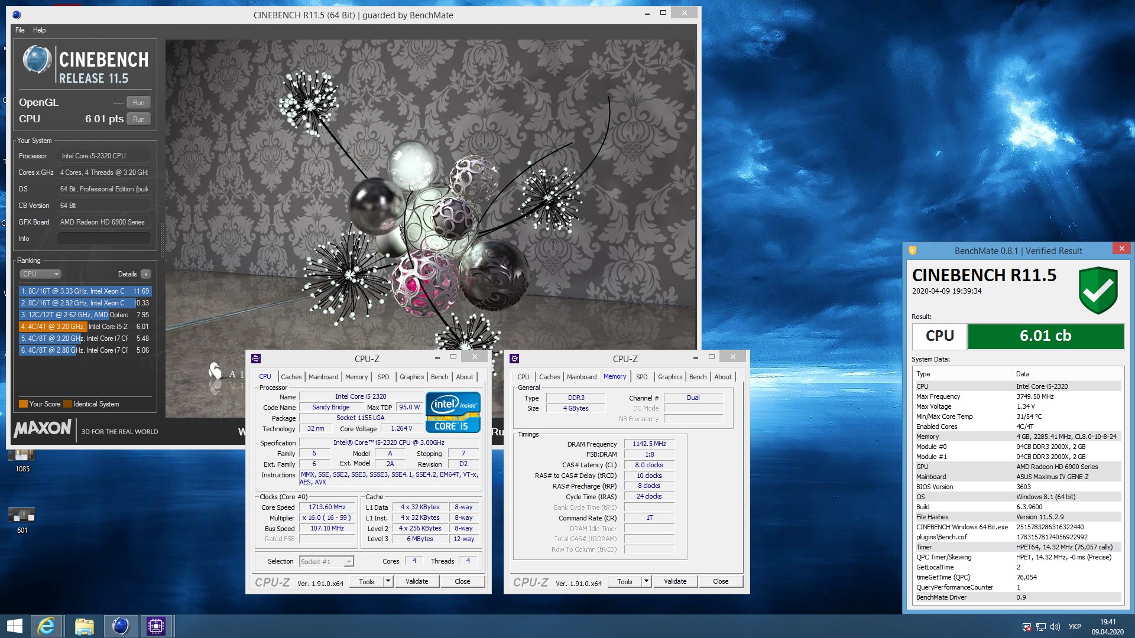
Task: Switch to Mainboard tab in left CPU-Z
Action: click(x=323, y=377)
